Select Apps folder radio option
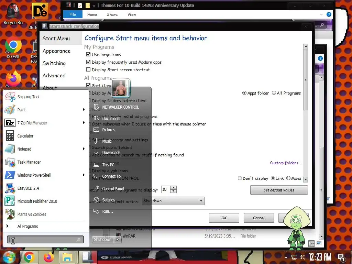The image size is (352, 264). click(x=244, y=93)
